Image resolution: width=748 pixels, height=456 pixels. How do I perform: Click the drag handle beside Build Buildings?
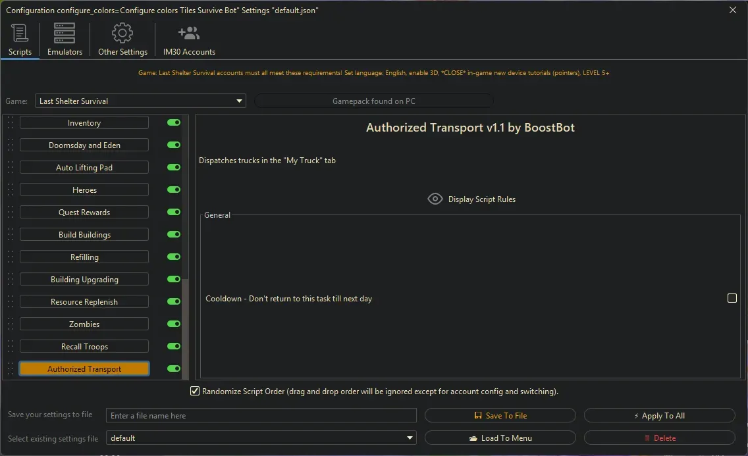pyautogui.click(x=11, y=235)
